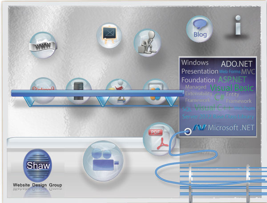The width and height of the screenshot is (267, 203).
Task: Click the 'Visual C++' text
Action: (213, 108)
